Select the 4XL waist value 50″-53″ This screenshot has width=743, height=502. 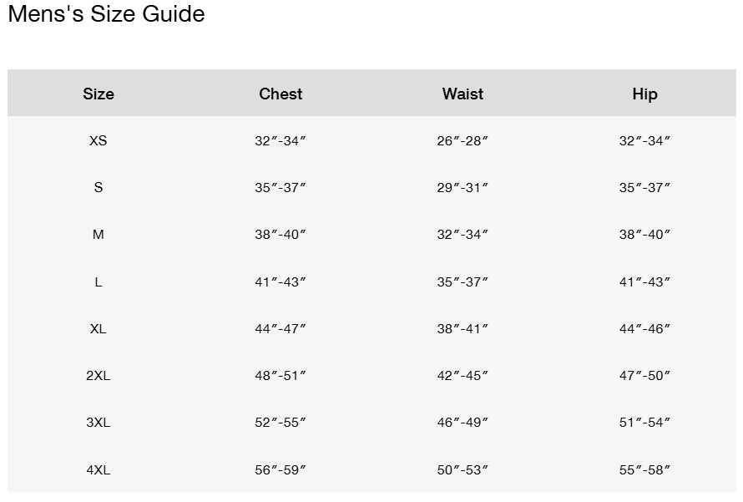click(462, 470)
